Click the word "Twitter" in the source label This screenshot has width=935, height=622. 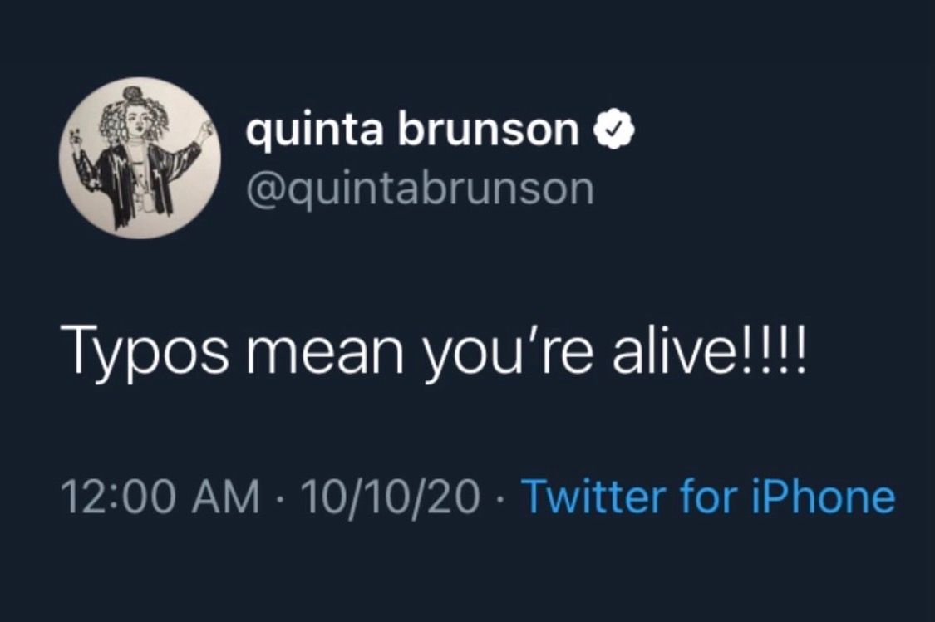click(592, 497)
